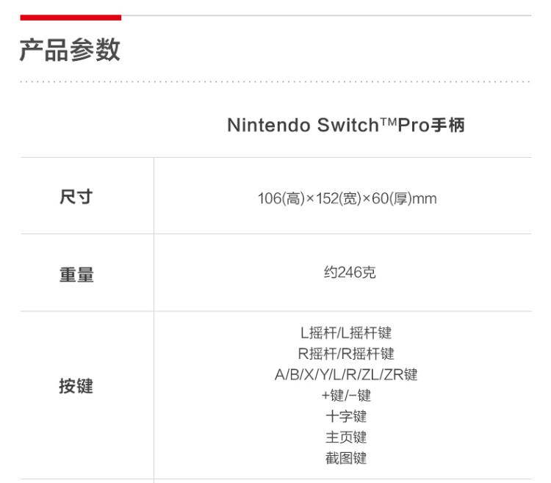This screenshot has height=483, width=551.
Task: Click the 截图键 entry
Action: point(346,459)
